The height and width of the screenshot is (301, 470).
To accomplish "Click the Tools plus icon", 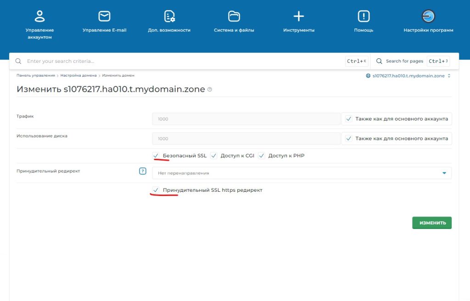I will click(x=299, y=17).
